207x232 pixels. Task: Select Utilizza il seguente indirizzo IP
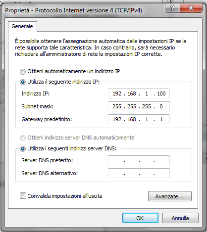pyautogui.click(x=23, y=82)
